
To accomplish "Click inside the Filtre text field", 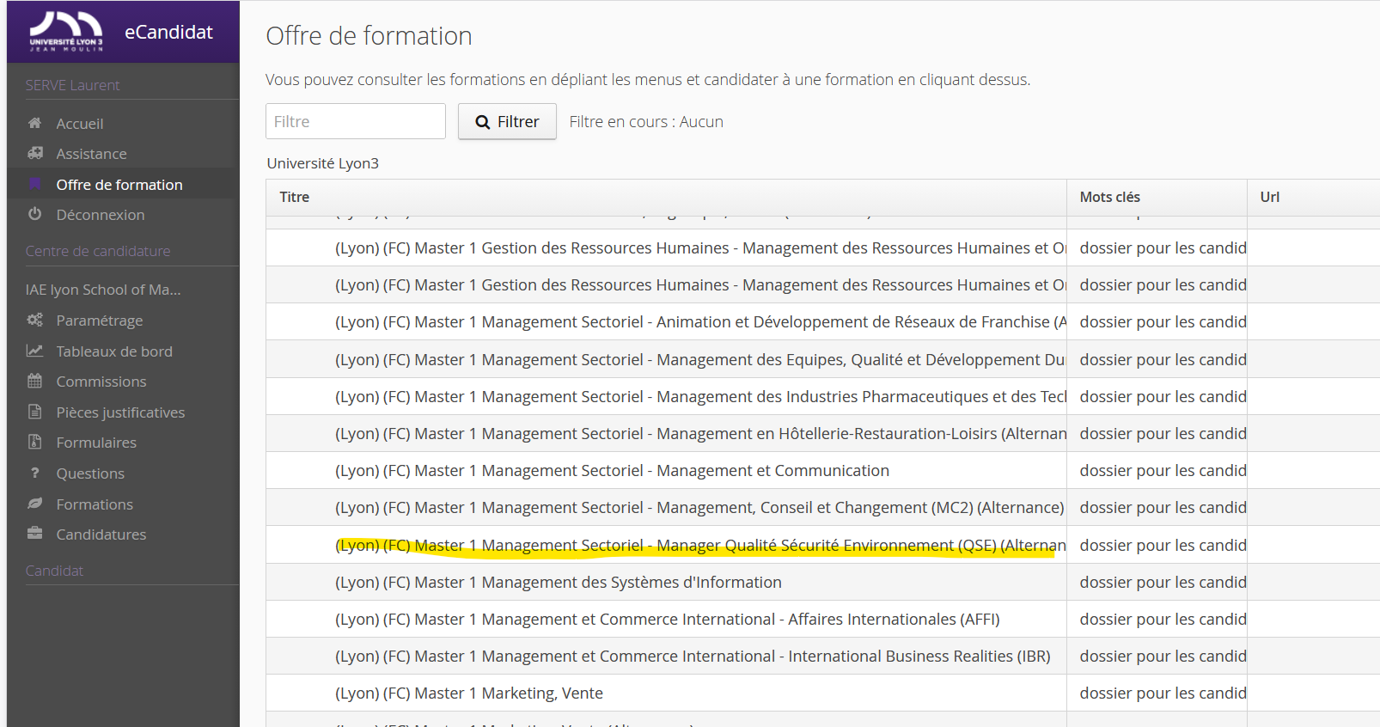I will pos(355,121).
